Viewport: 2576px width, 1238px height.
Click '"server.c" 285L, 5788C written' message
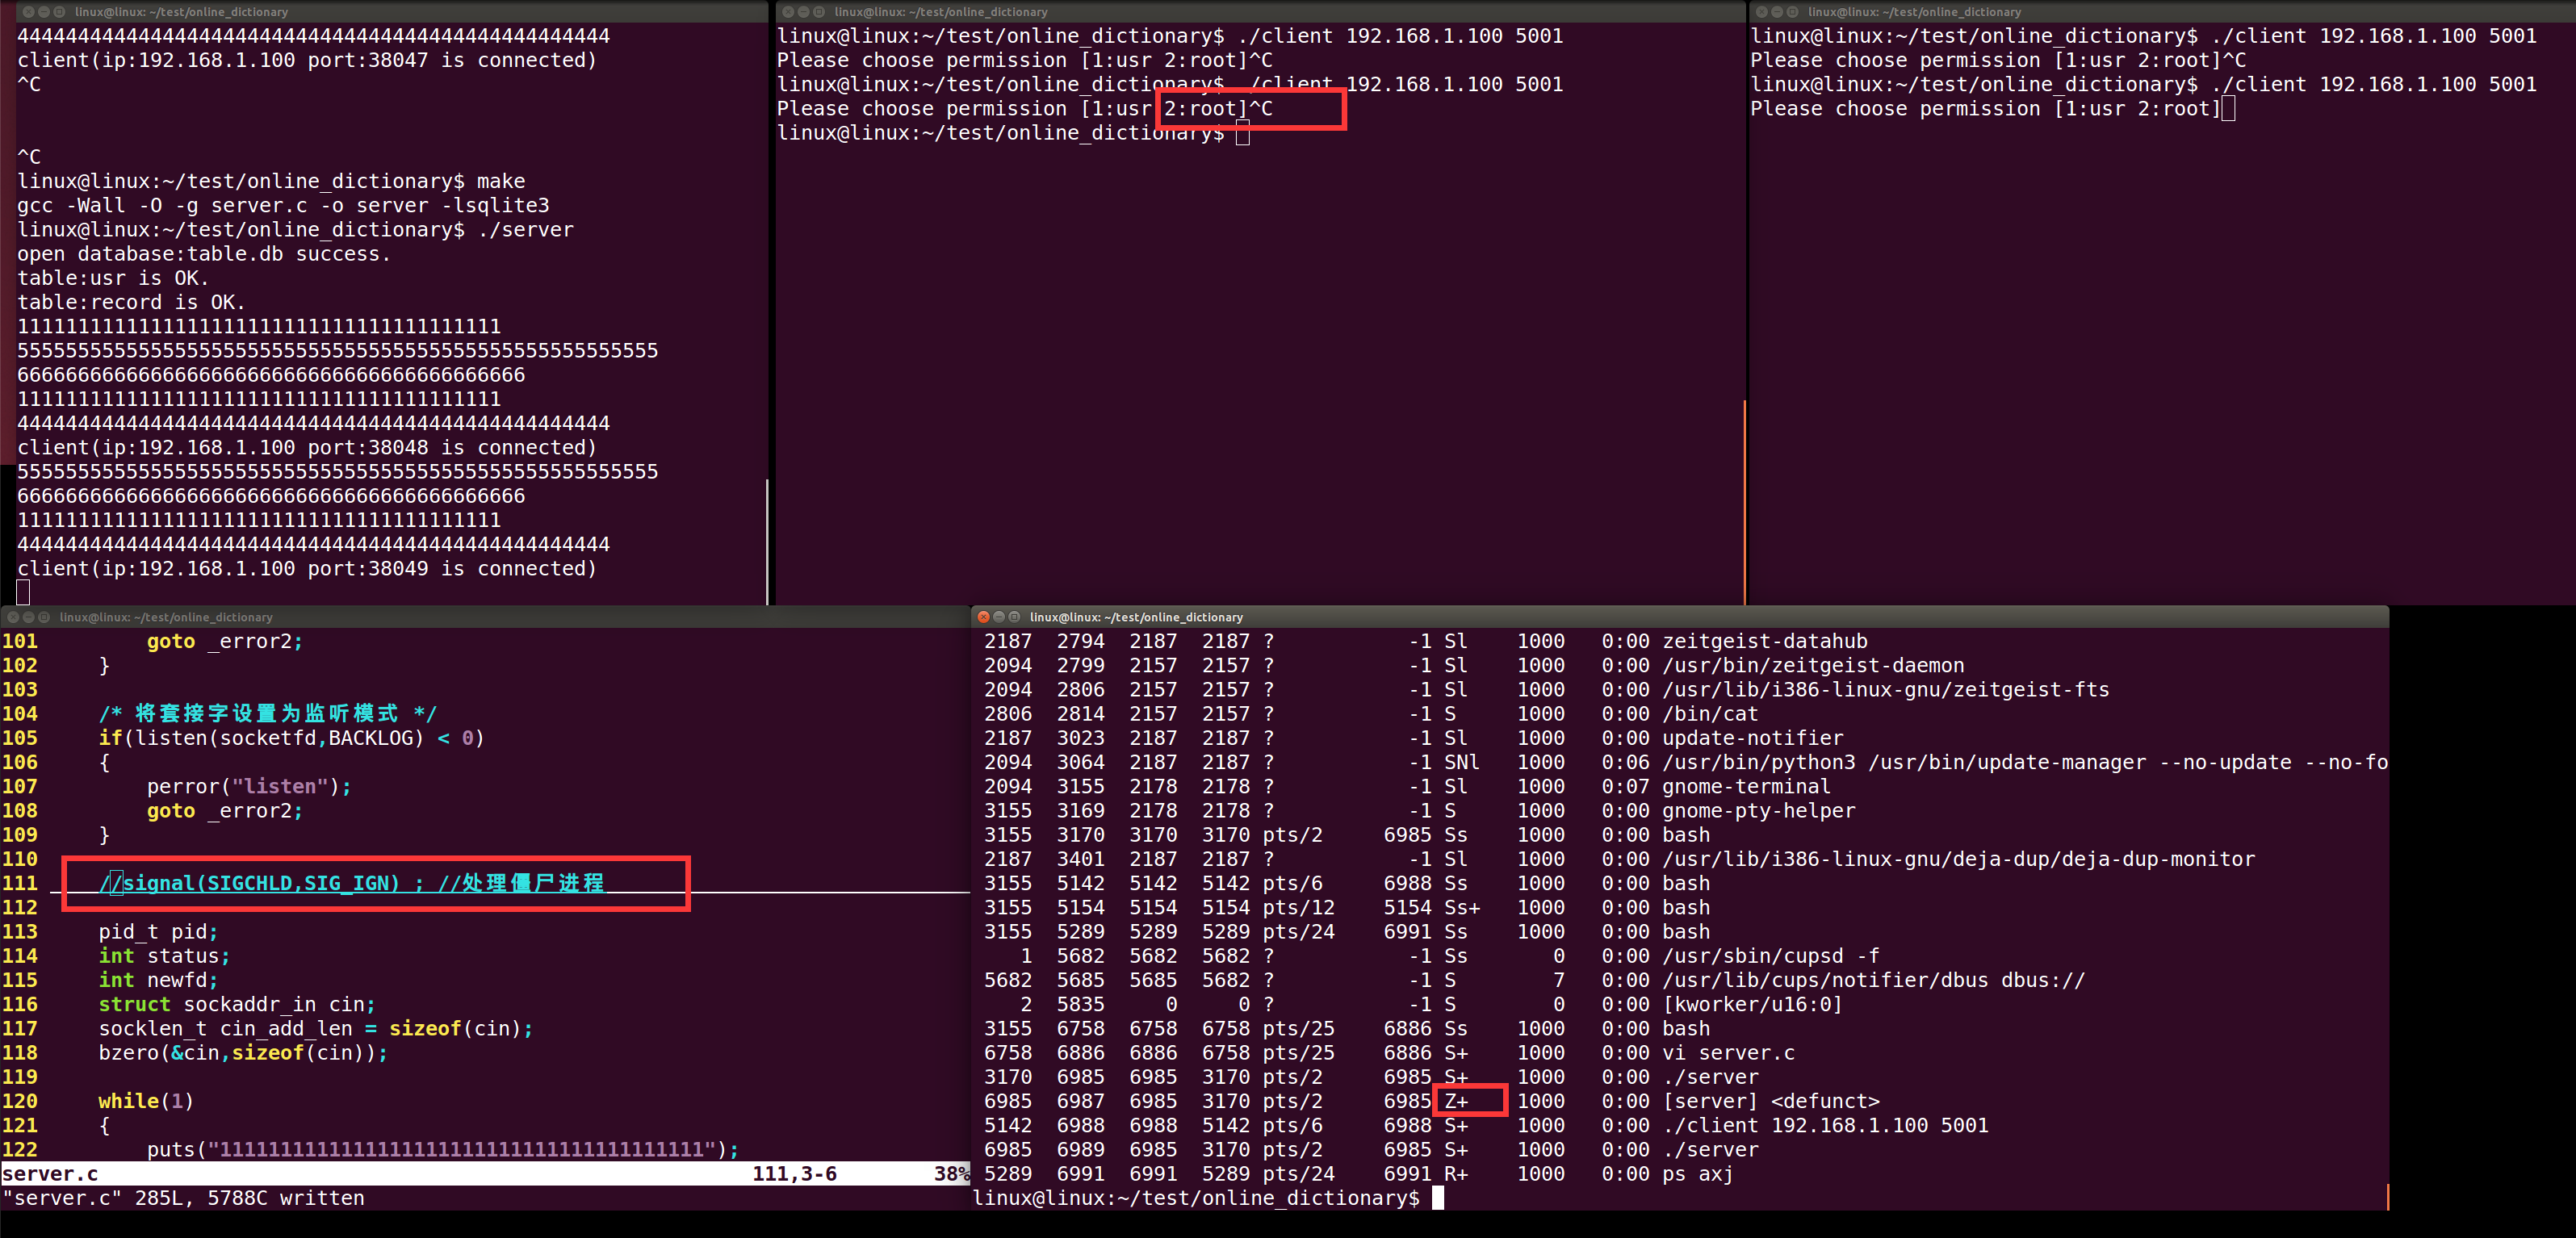coord(183,1198)
